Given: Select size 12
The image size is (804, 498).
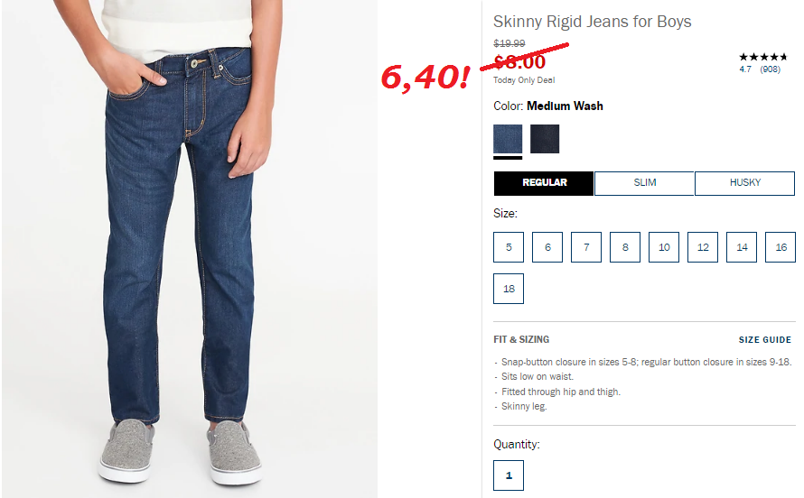Looking at the screenshot, I should tap(703, 247).
